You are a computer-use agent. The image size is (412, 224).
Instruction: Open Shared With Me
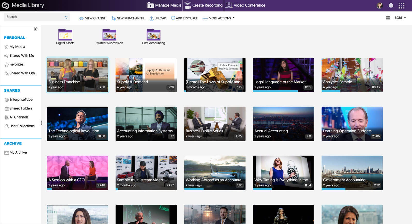point(19,56)
